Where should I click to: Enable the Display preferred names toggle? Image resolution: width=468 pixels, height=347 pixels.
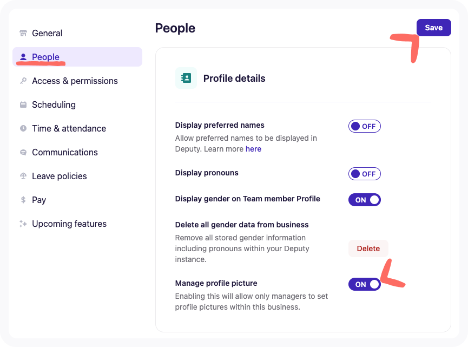[x=364, y=126]
